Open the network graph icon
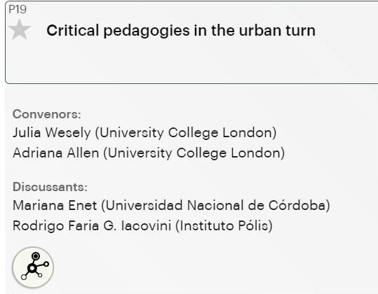 click(x=33, y=267)
